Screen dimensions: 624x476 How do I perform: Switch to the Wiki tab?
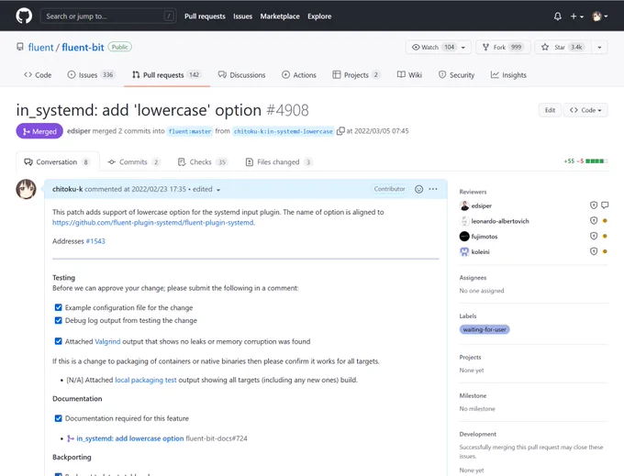[409, 75]
